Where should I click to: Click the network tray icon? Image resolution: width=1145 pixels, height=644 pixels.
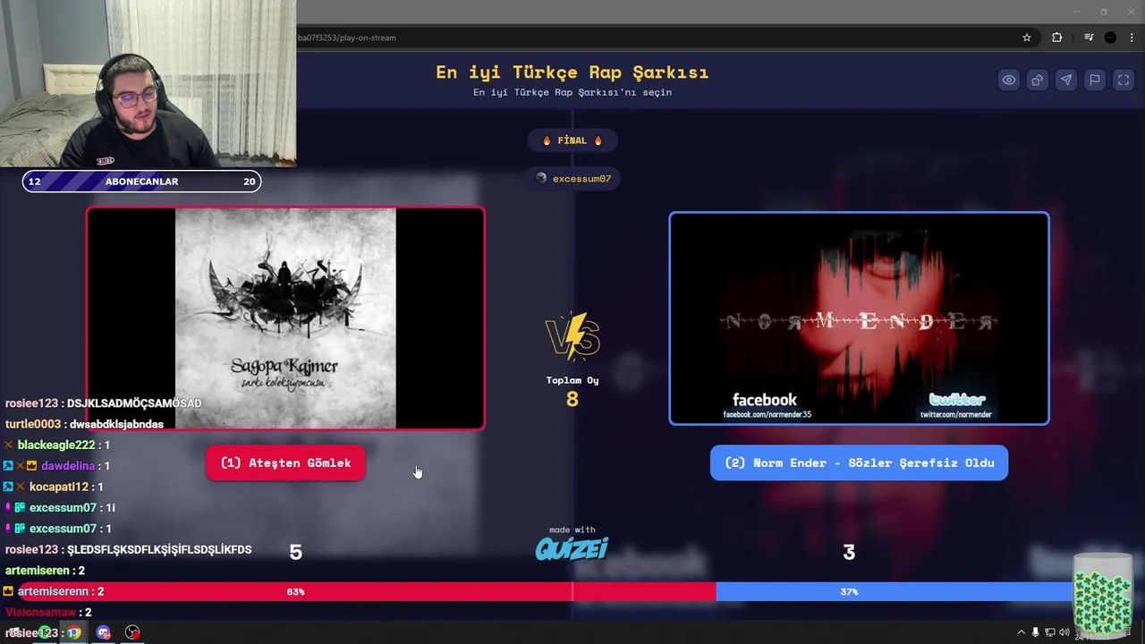[x=1050, y=632]
